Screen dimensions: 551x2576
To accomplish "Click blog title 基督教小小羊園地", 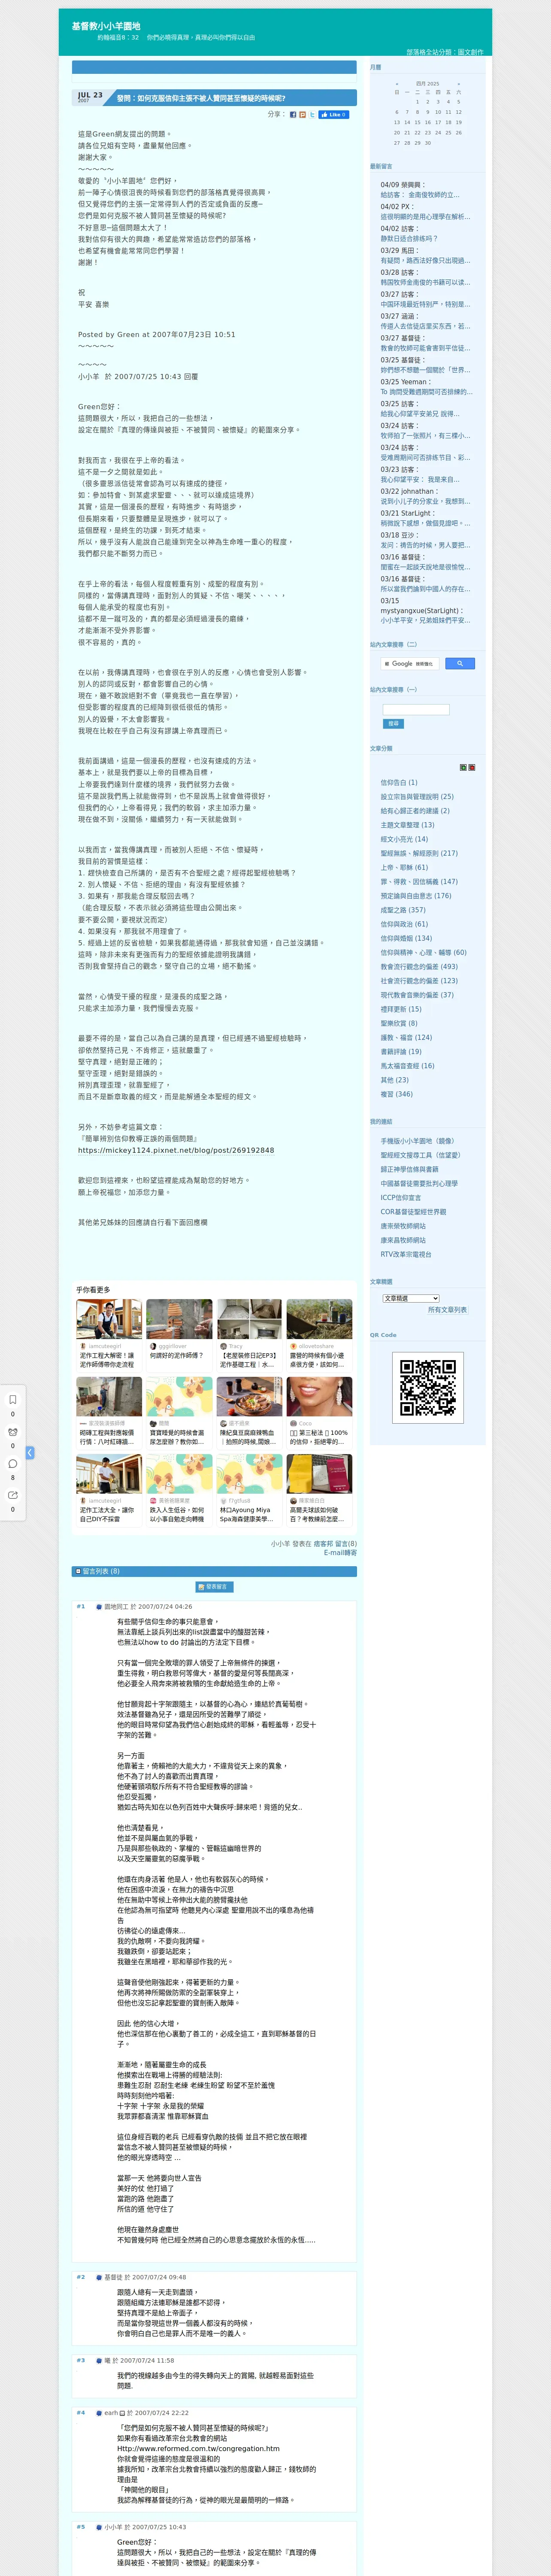I will click(x=106, y=26).
